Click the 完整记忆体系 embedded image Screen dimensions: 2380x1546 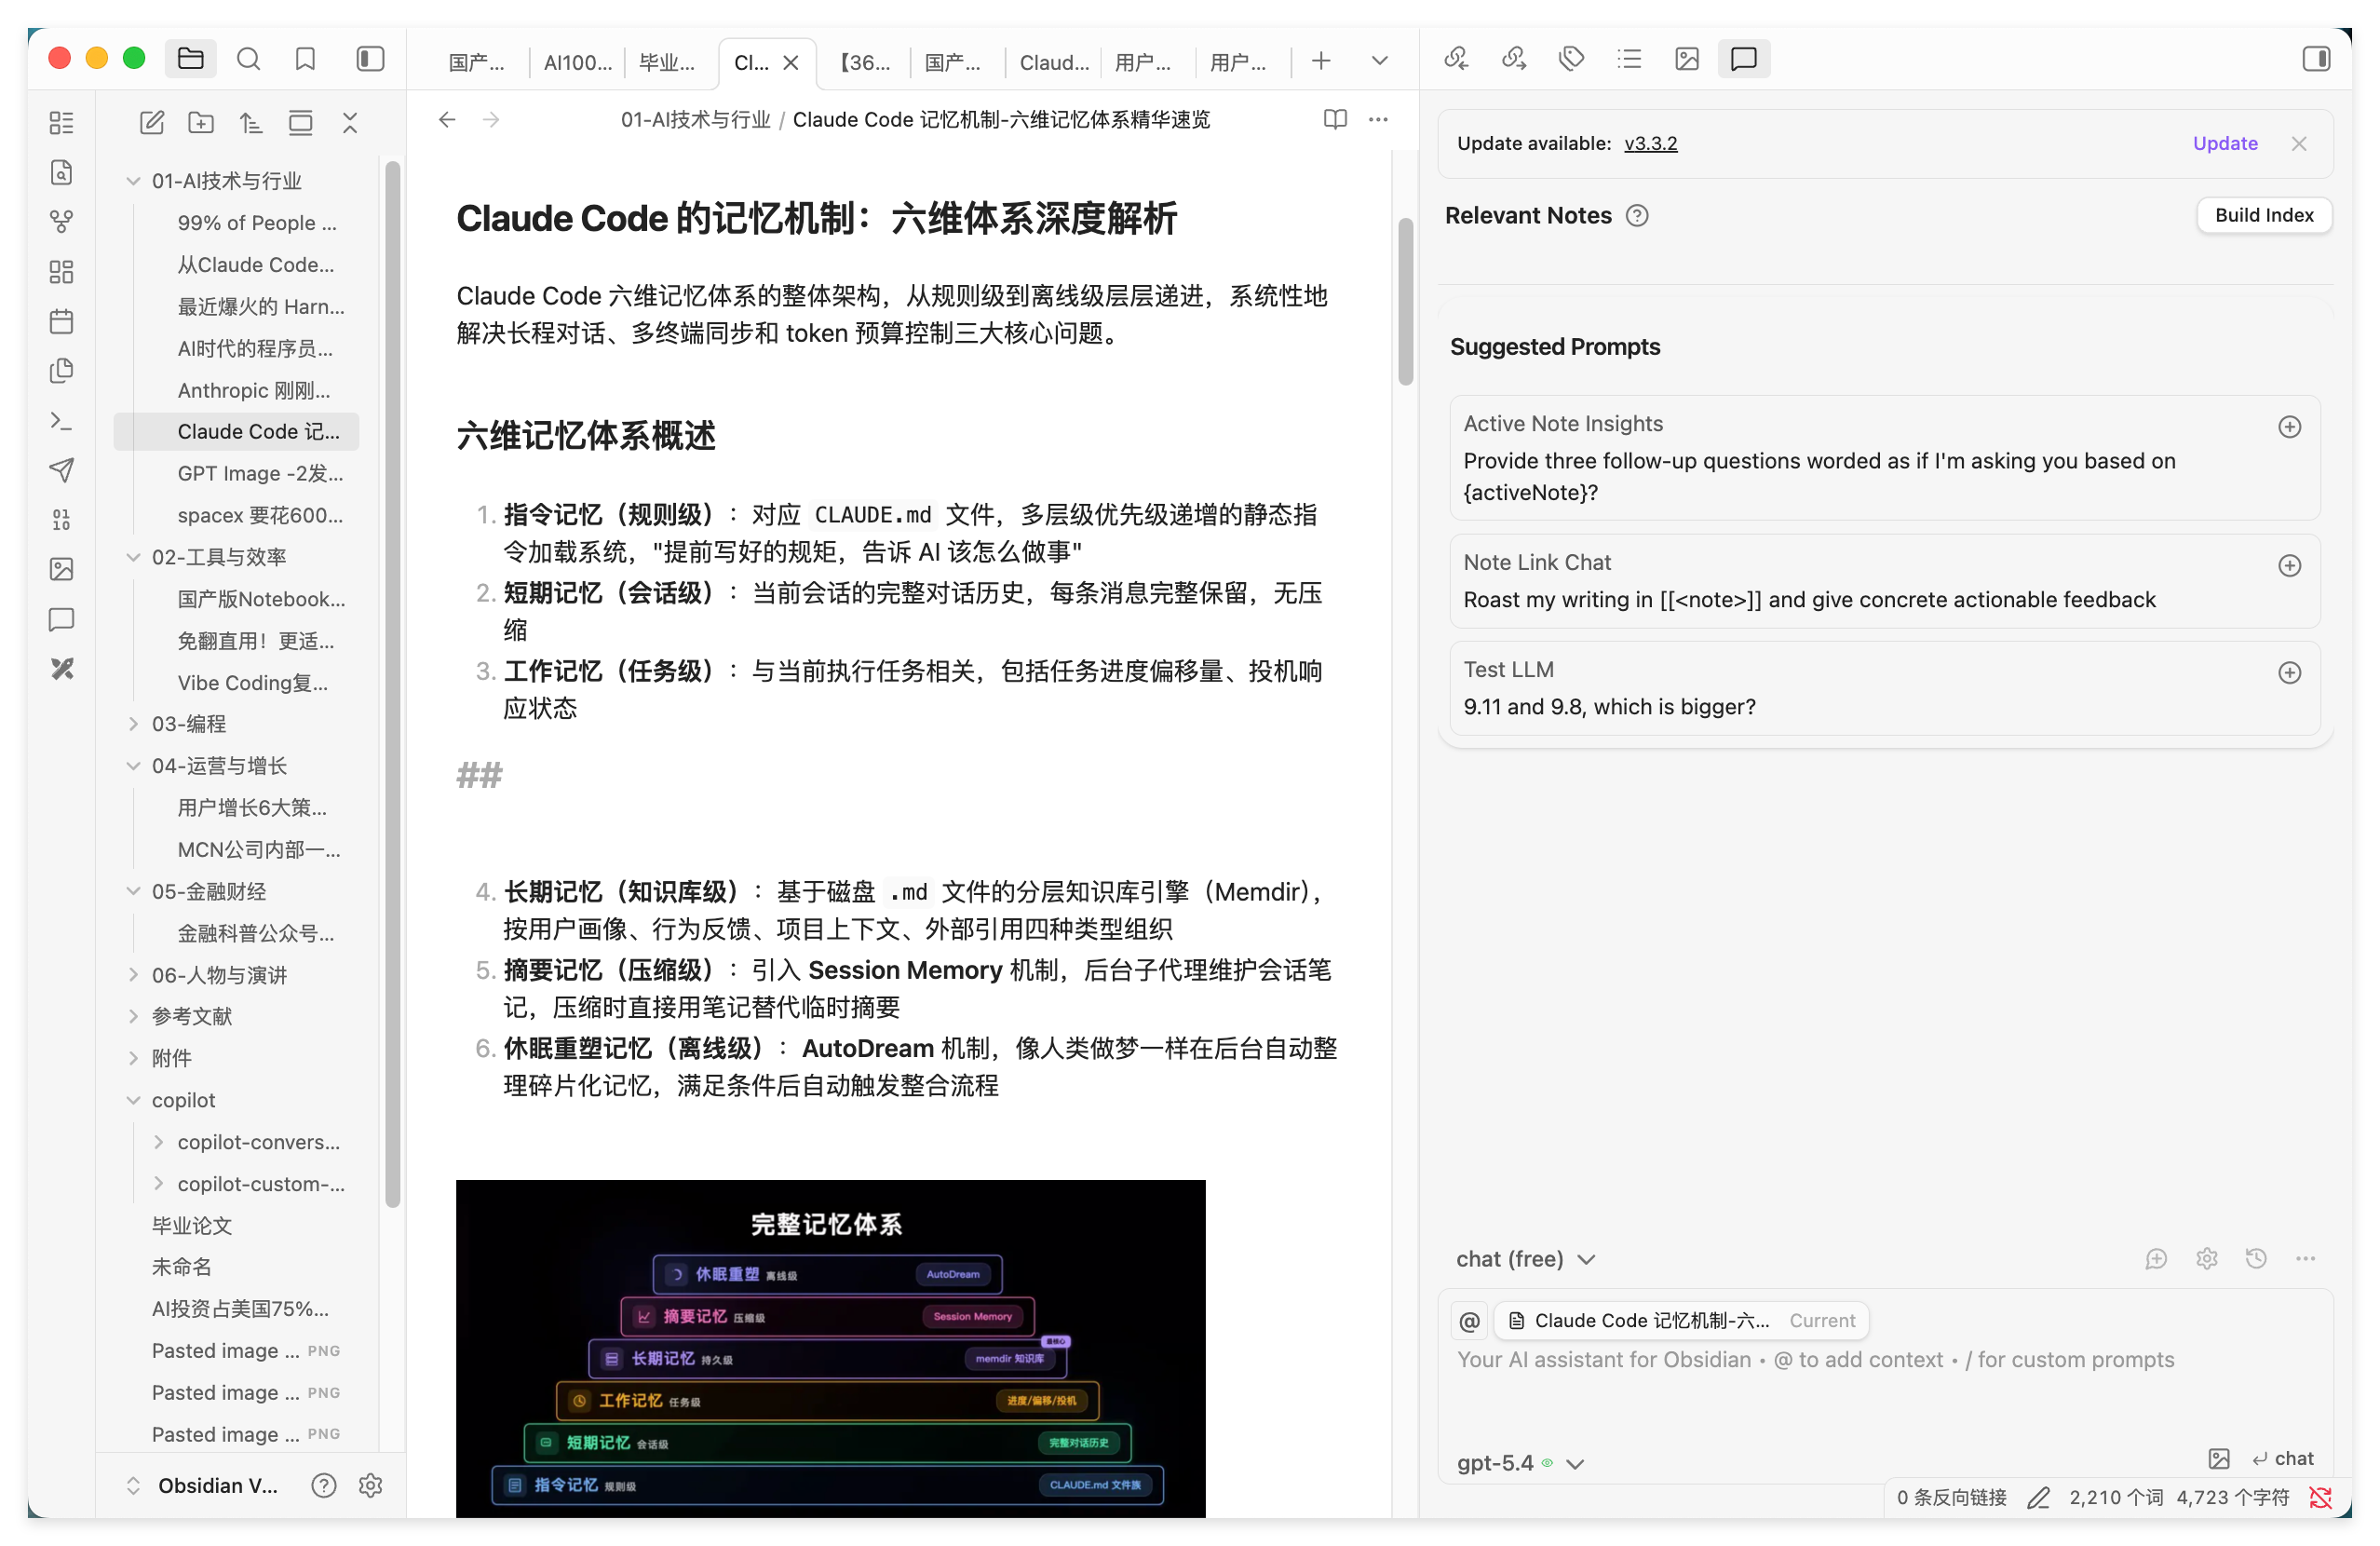[x=830, y=1348]
